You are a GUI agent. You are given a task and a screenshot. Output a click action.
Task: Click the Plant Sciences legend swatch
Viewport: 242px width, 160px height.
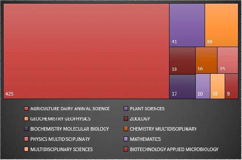pyautogui.click(x=126, y=108)
